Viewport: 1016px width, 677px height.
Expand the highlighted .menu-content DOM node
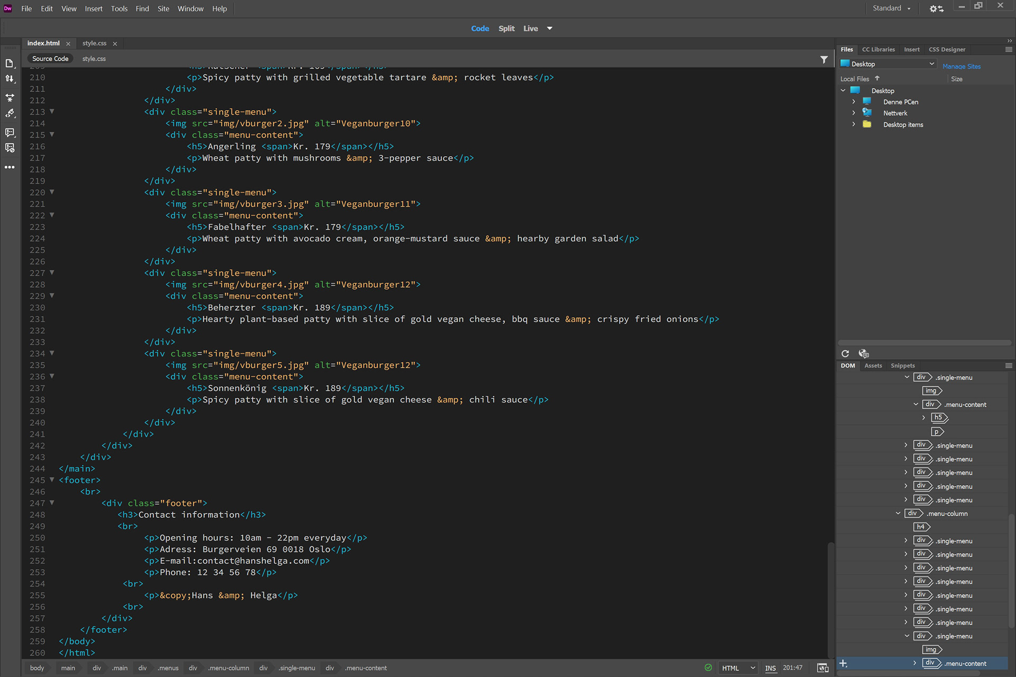coord(915,663)
